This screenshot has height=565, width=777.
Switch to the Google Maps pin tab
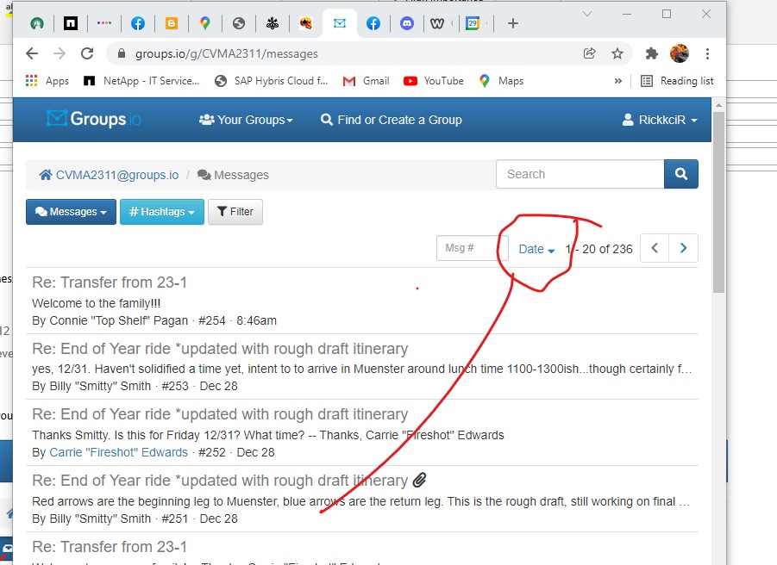click(x=204, y=23)
